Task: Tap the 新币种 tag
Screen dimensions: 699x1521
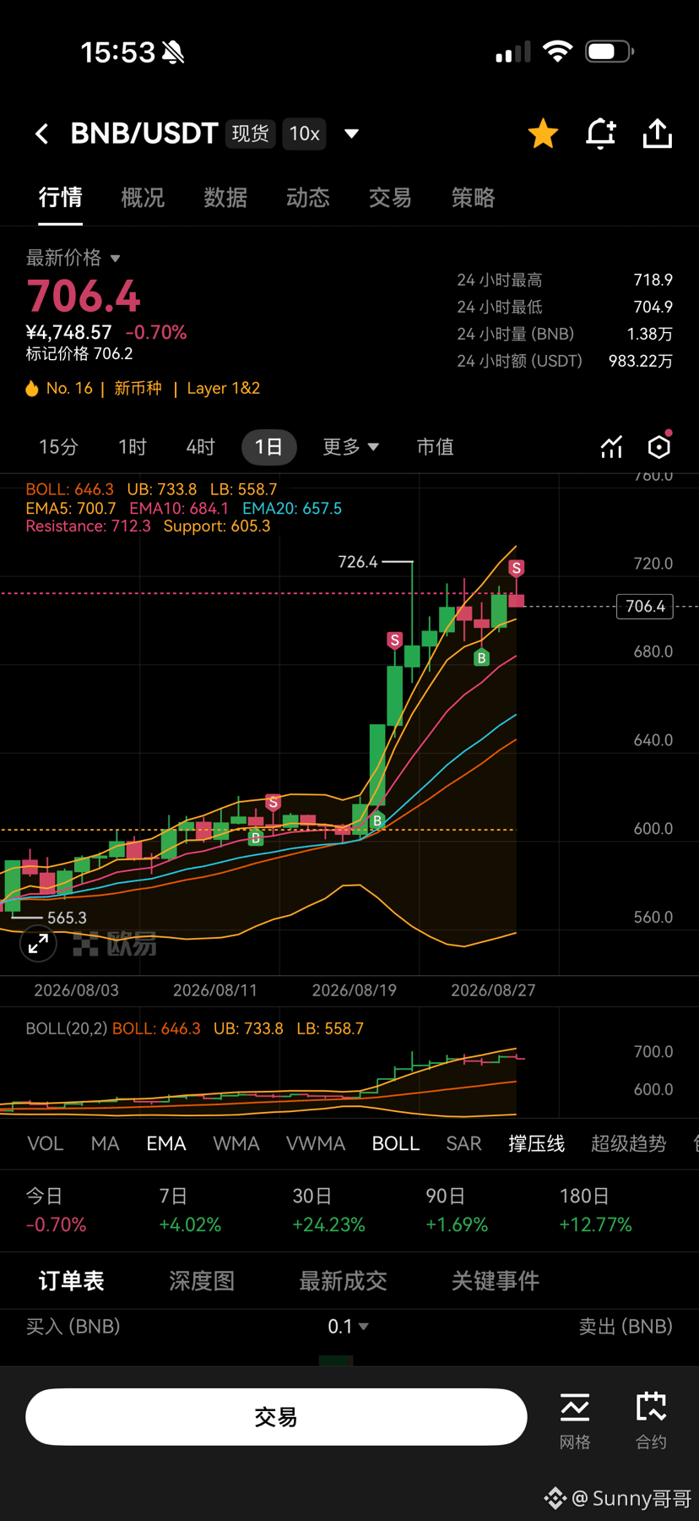Action: (138, 388)
